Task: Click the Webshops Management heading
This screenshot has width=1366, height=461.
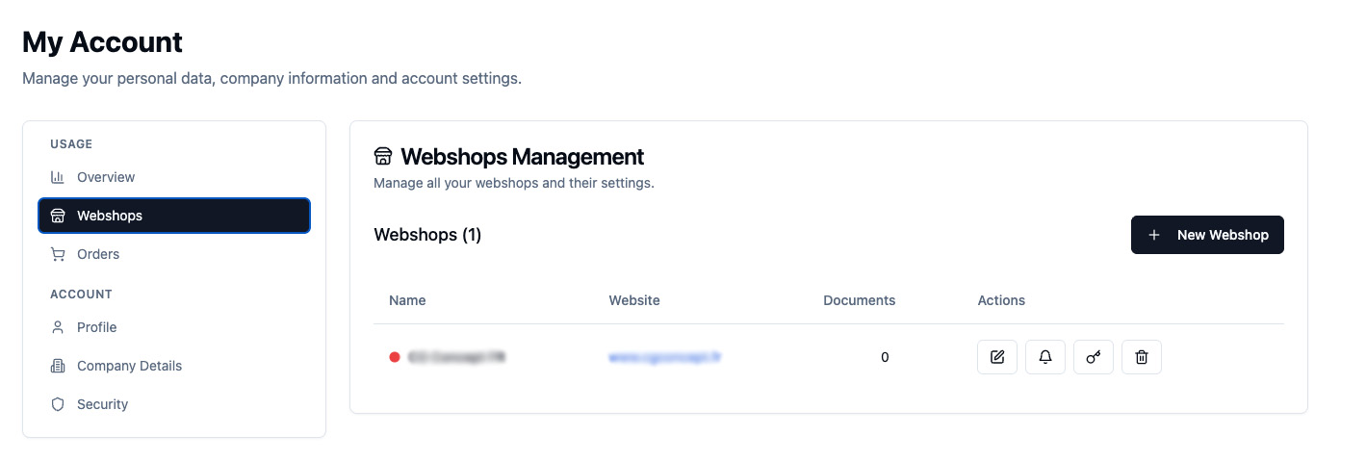Action: [523, 156]
